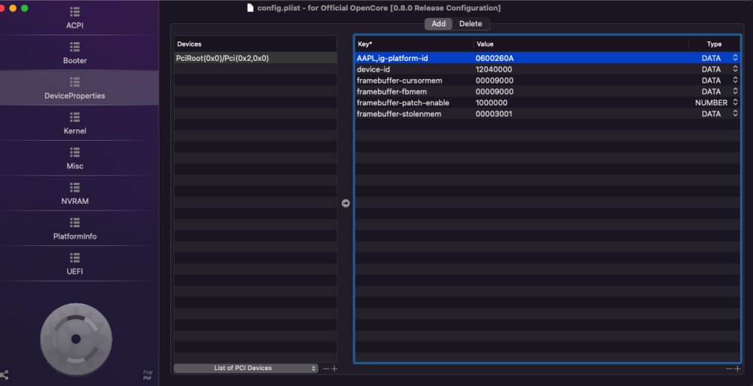Image resolution: width=753 pixels, height=386 pixels.
Task: Open the UEFI section icon
Action: point(75,257)
